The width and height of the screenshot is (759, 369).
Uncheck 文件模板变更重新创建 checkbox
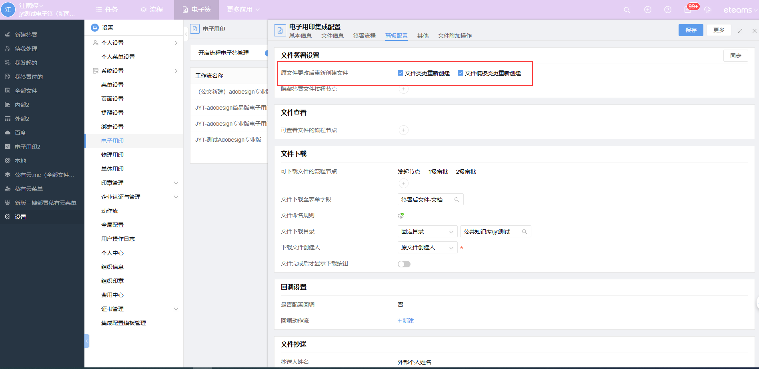pyautogui.click(x=461, y=73)
